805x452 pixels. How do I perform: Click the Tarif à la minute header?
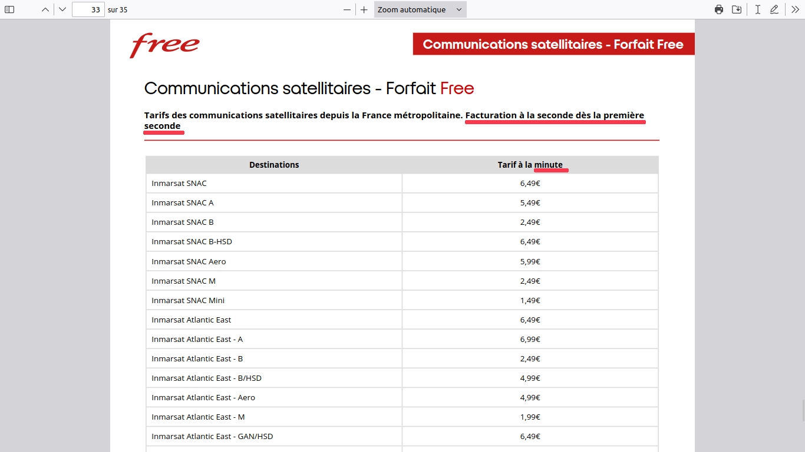pyautogui.click(x=530, y=165)
